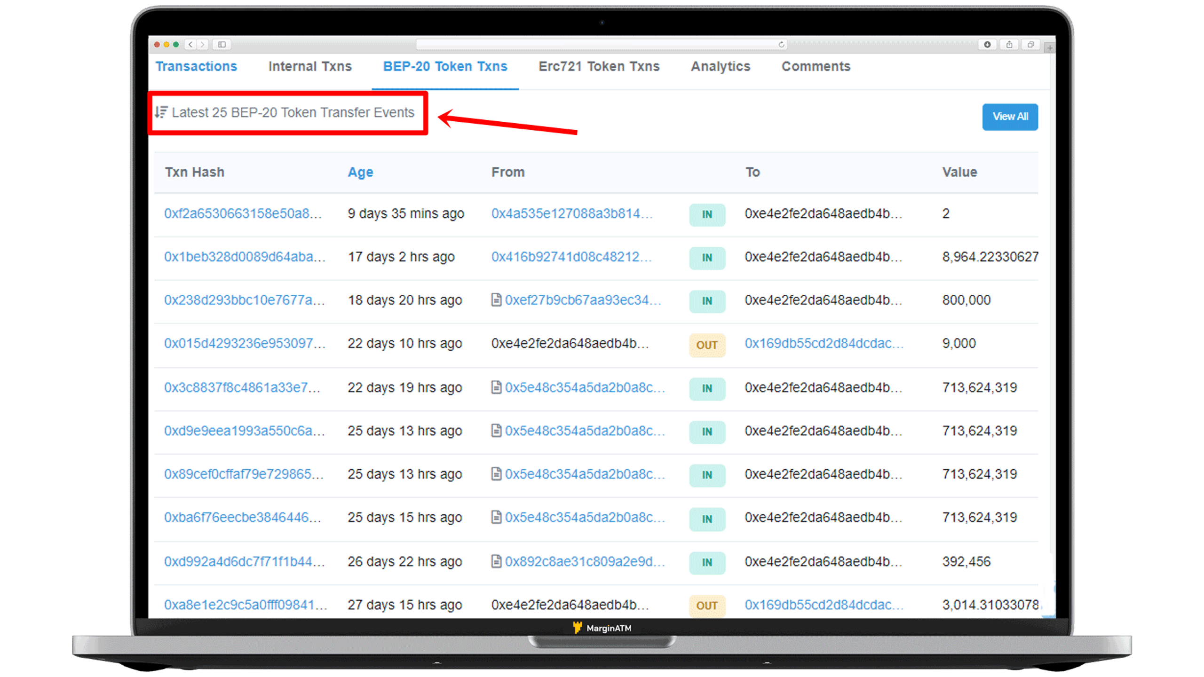Open txn hash 0x1beb328d0089d64aba
This screenshot has width=1204, height=677.
(x=245, y=257)
